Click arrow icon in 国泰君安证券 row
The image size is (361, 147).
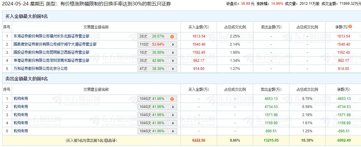pos(173,44)
